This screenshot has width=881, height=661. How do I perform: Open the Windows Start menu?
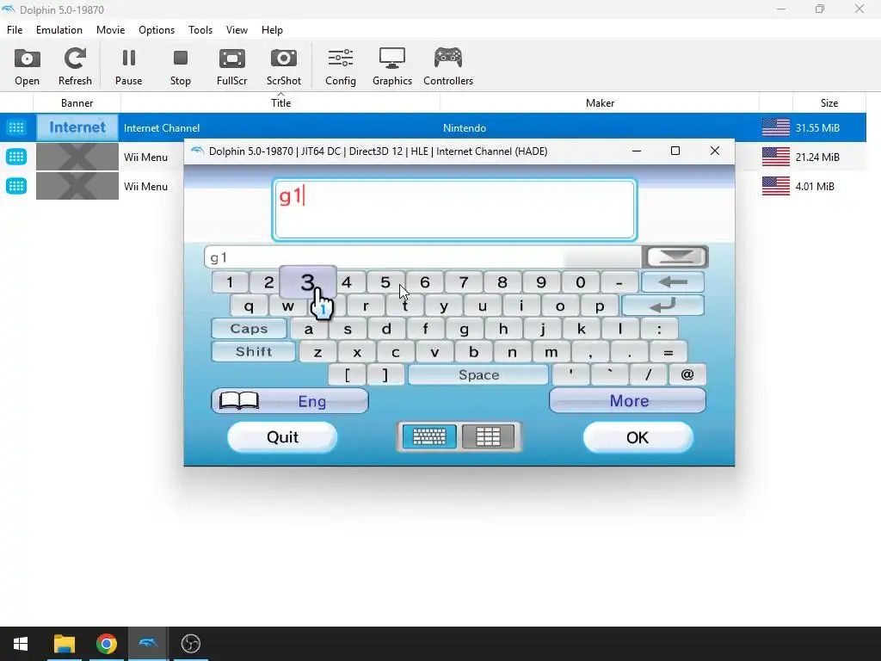point(21,644)
